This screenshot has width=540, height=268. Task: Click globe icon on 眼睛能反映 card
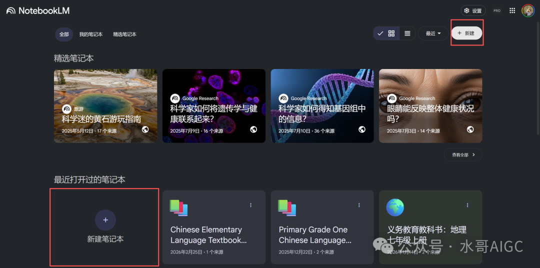point(470,129)
